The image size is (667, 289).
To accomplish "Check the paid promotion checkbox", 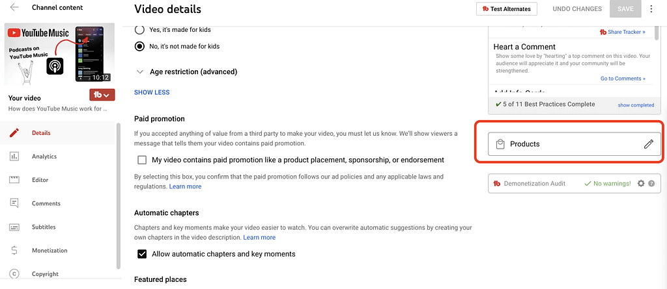I will pos(142,160).
